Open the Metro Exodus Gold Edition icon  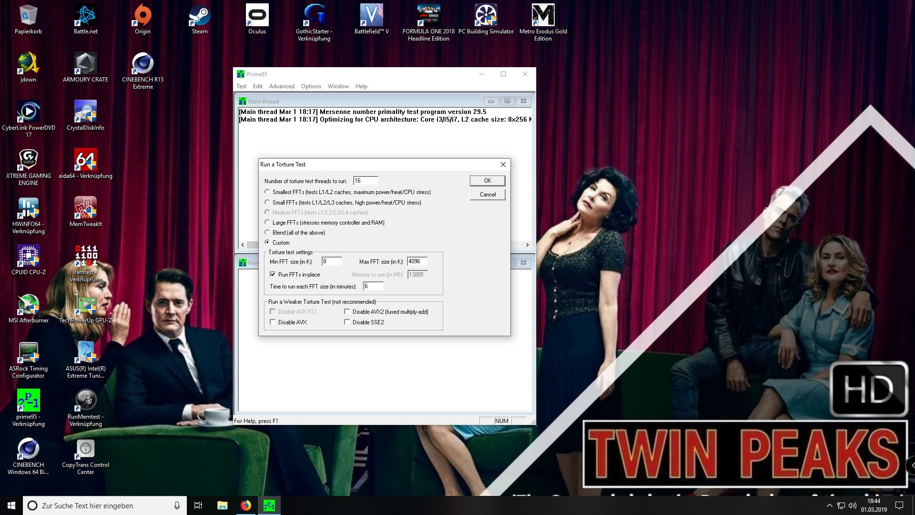click(x=543, y=15)
